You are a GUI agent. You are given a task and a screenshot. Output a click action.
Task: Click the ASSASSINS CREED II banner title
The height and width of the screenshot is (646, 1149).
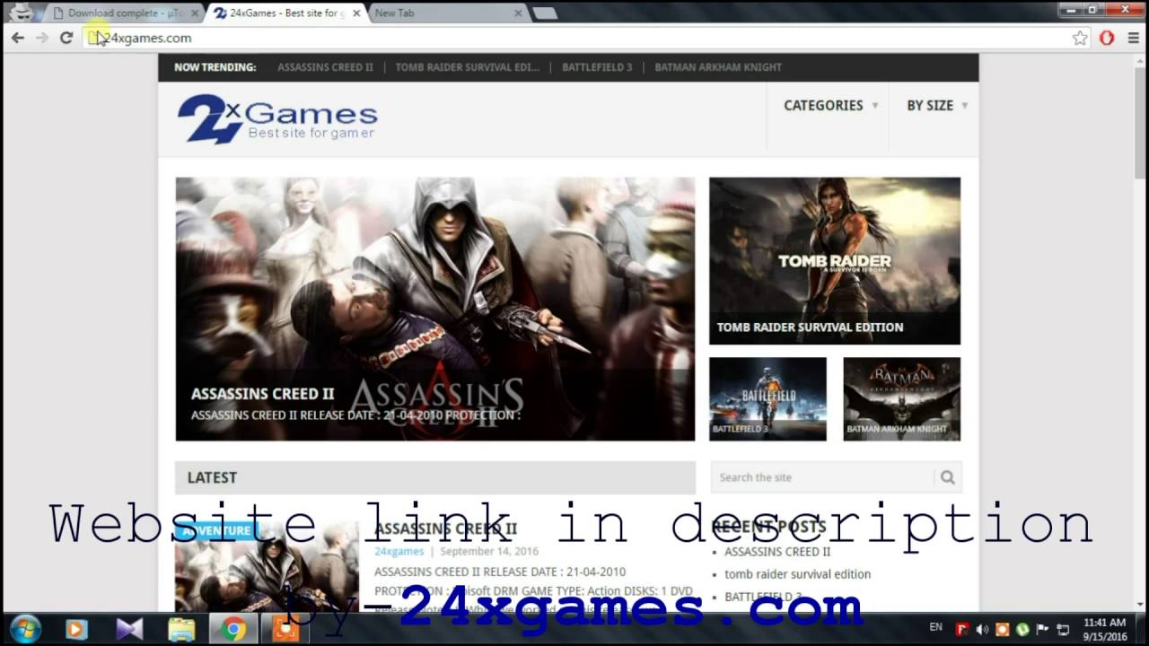coord(262,393)
